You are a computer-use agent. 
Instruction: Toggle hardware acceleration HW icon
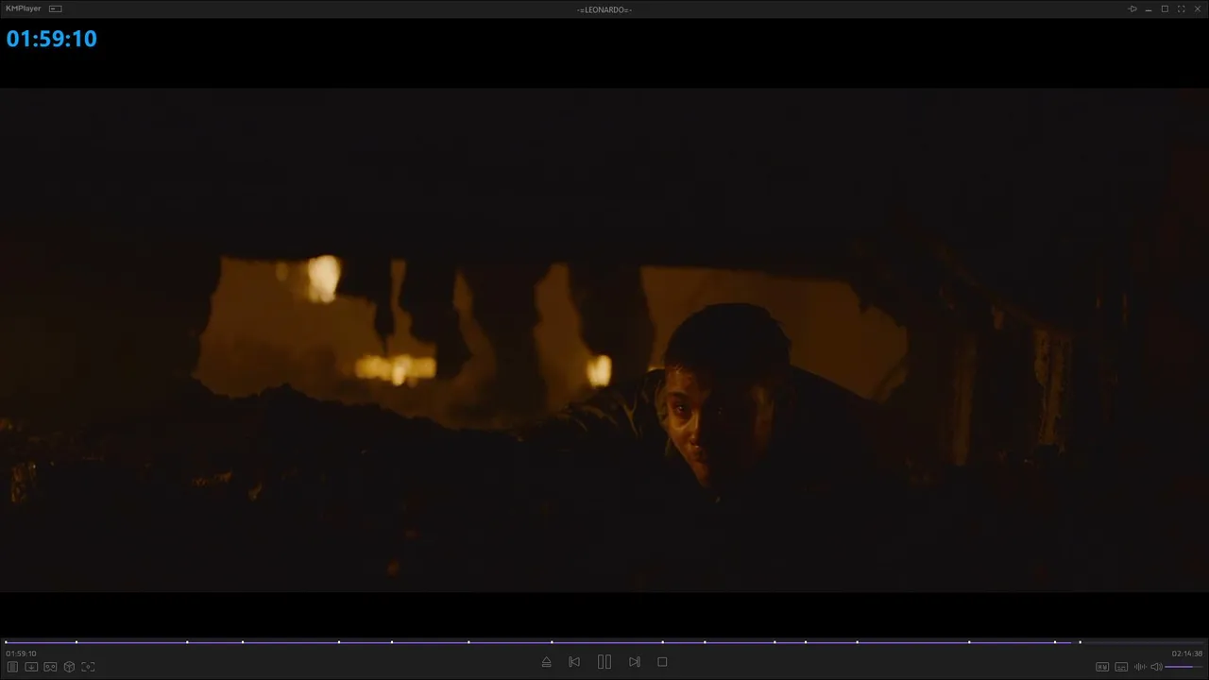pos(1102,667)
